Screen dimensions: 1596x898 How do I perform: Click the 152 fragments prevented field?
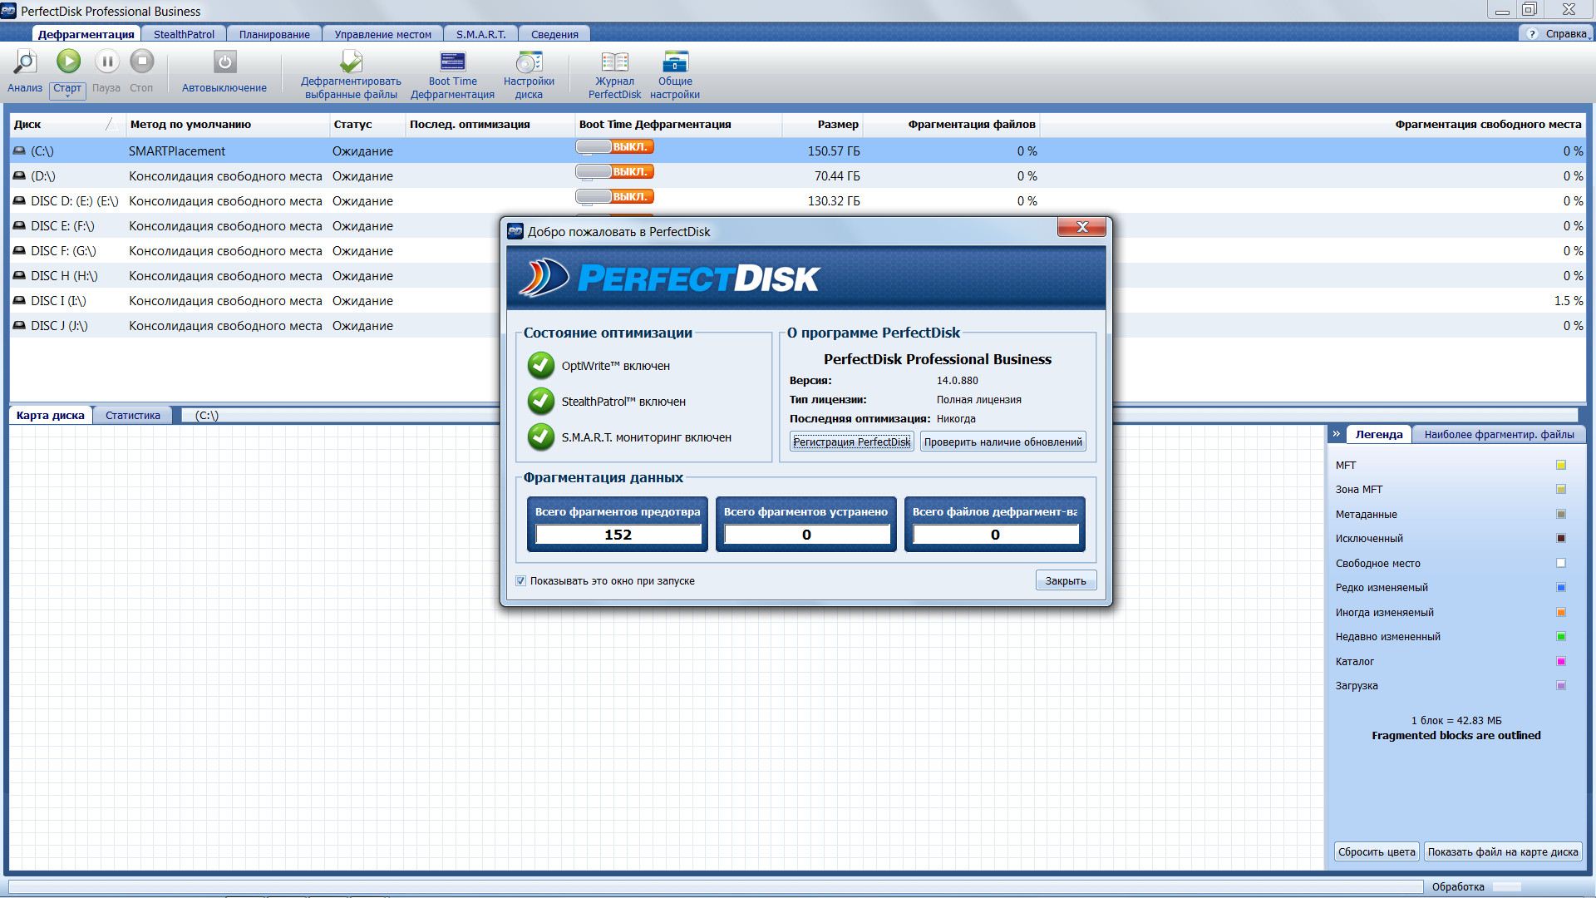coord(618,535)
